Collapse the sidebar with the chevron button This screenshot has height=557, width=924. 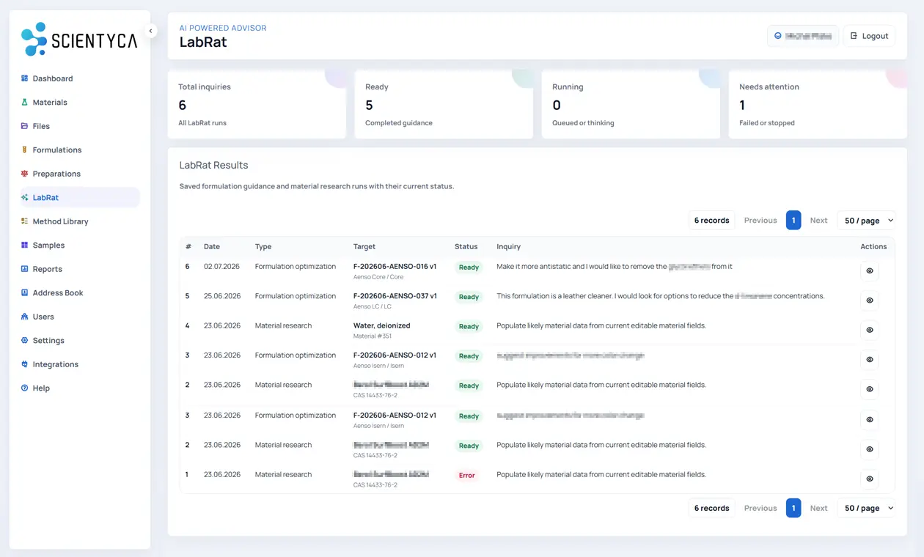(150, 31)
